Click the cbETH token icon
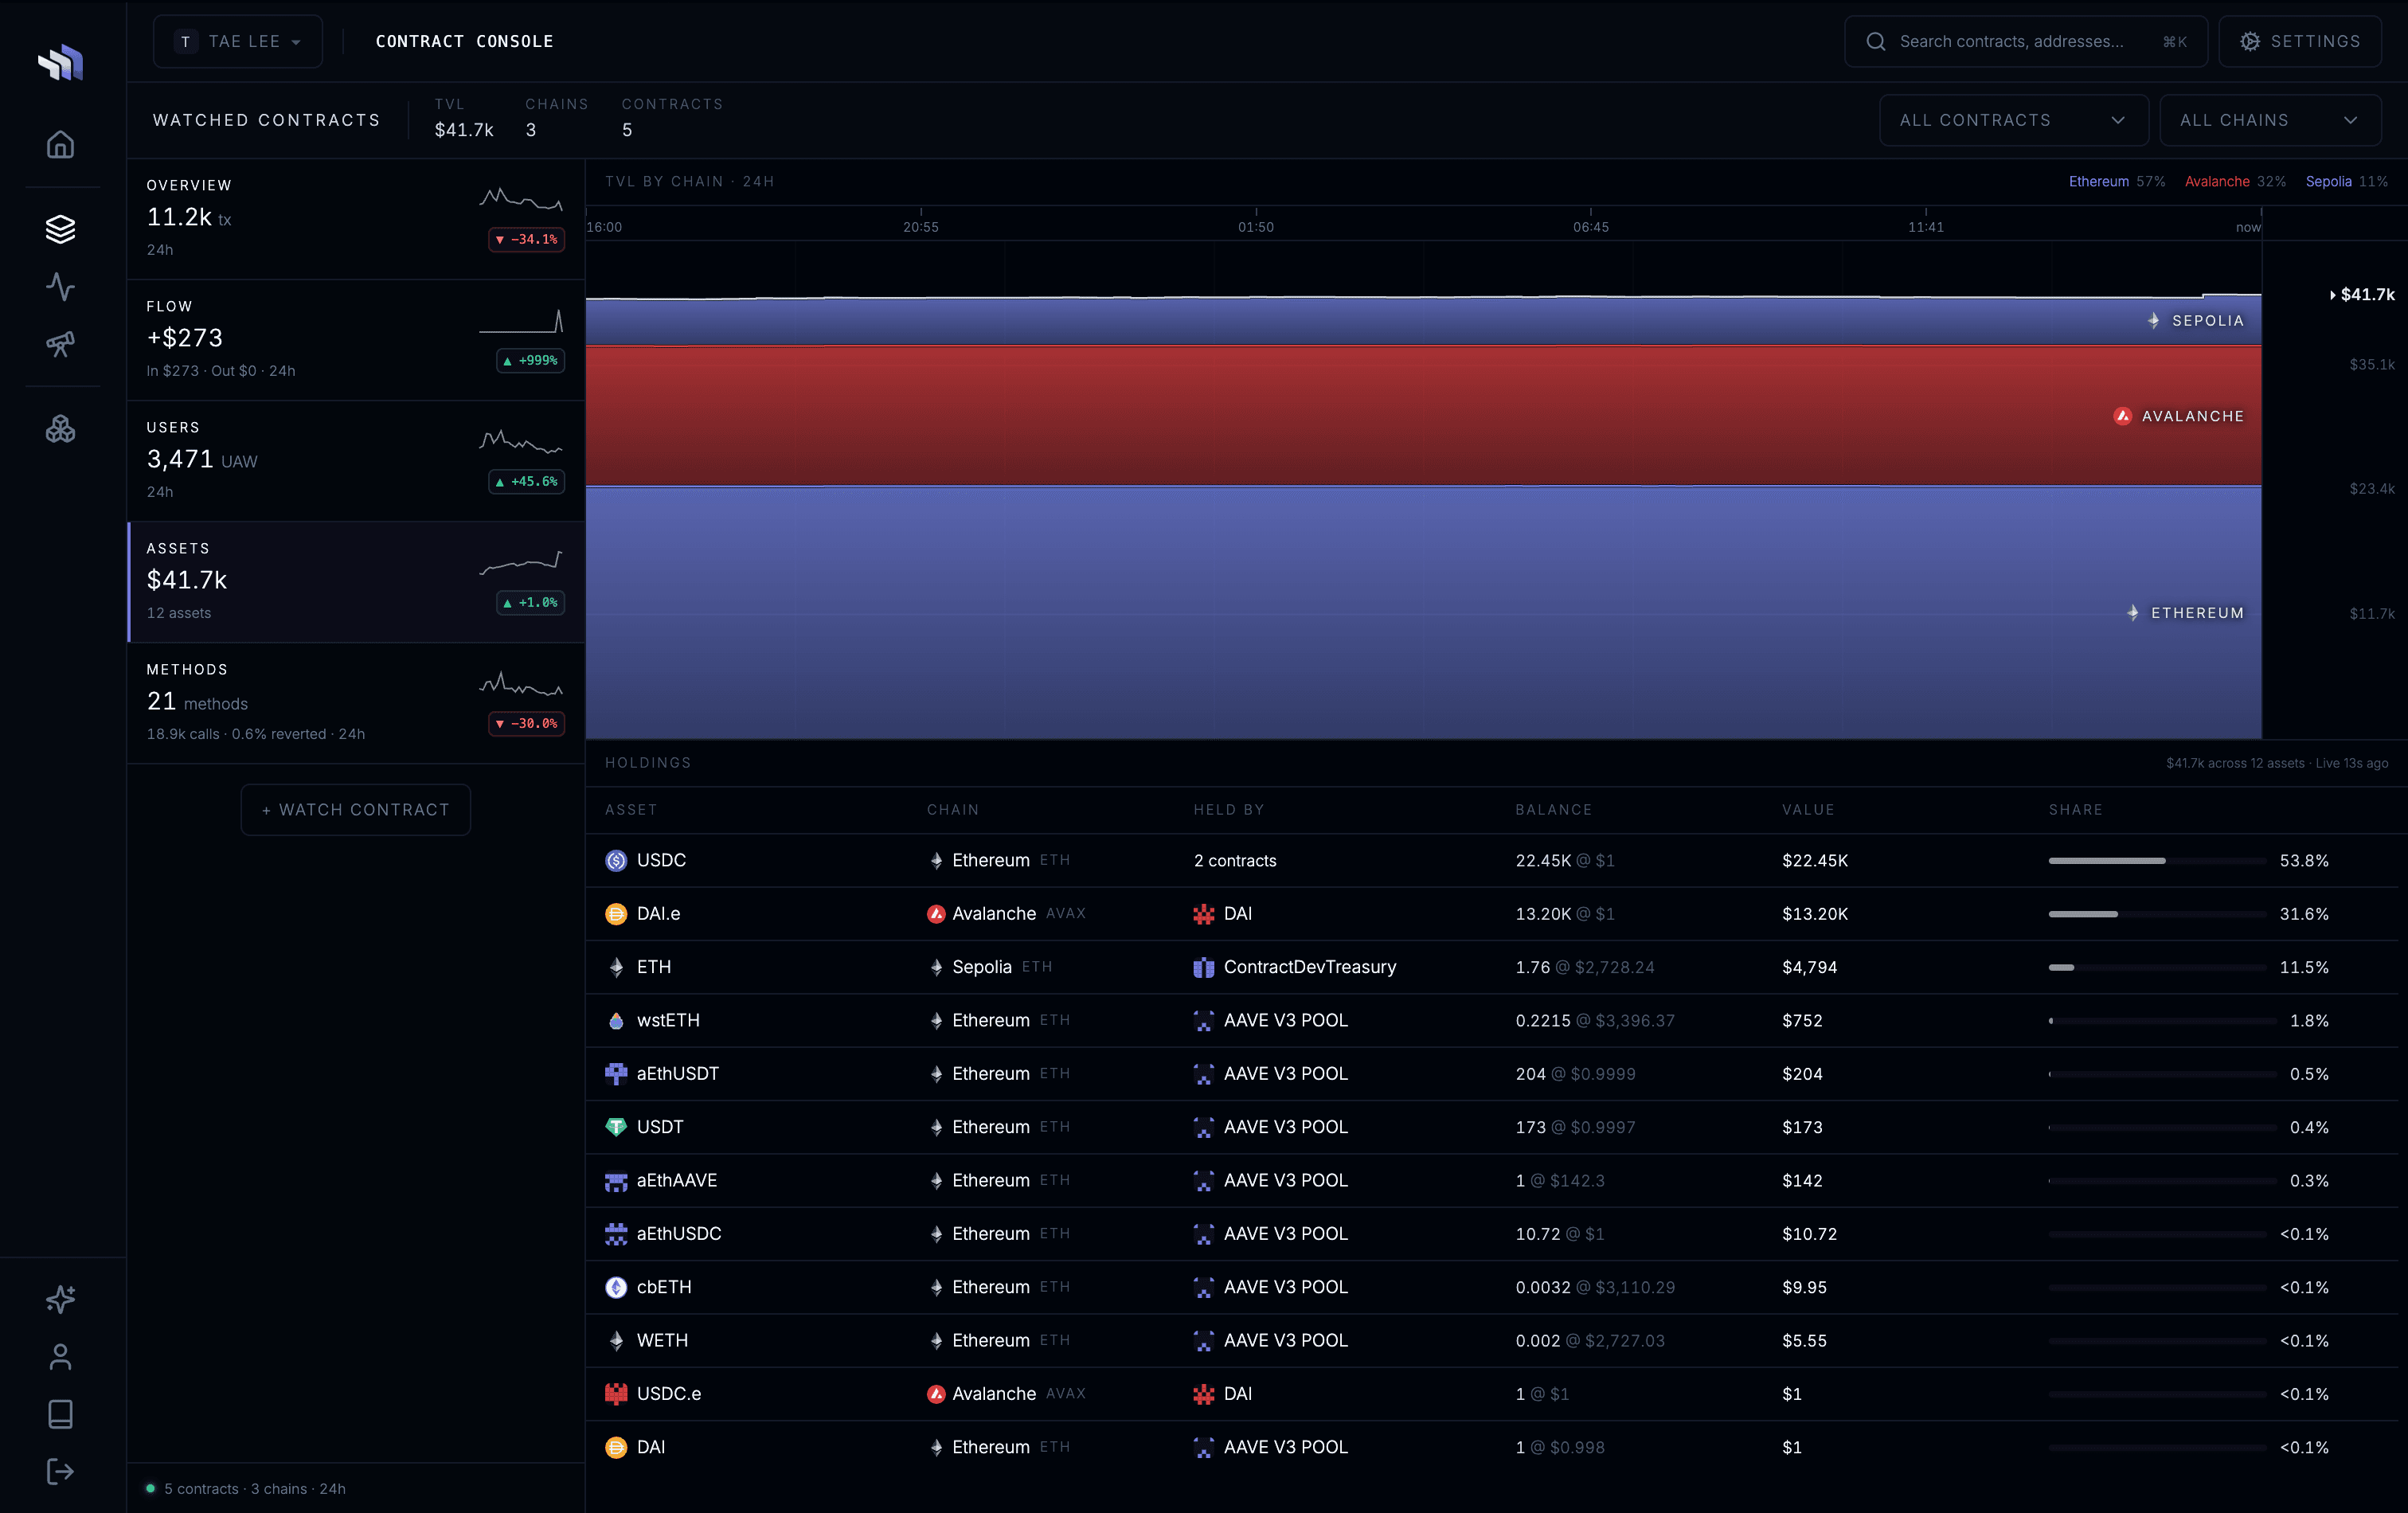Screen dimensions: 2408x1513 click(616, 1287)
